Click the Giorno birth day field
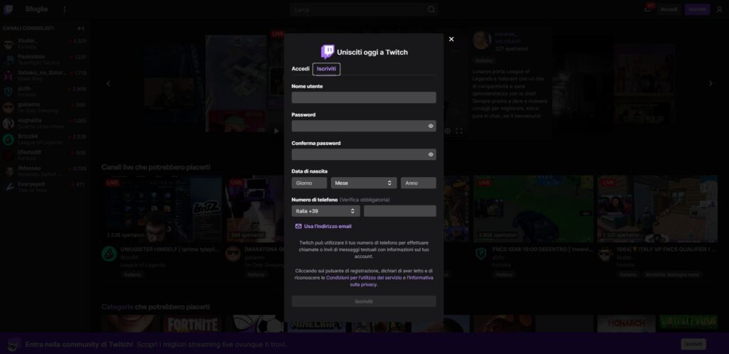 (309, 183)
